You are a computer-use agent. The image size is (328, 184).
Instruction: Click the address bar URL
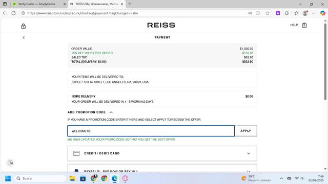[x=83, y=13]
